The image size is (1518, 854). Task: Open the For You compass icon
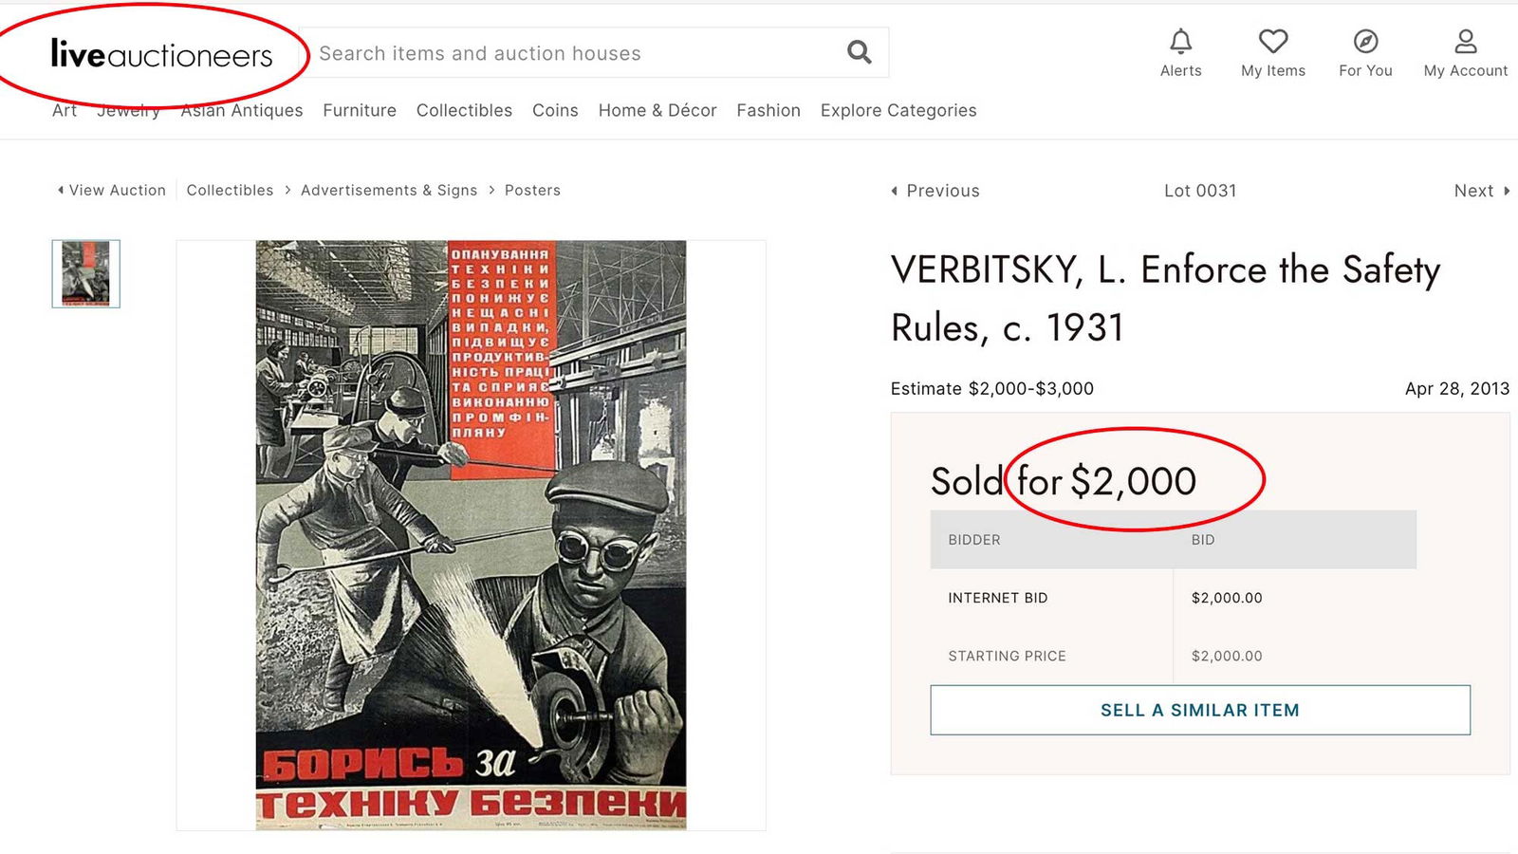(1365, 42)
